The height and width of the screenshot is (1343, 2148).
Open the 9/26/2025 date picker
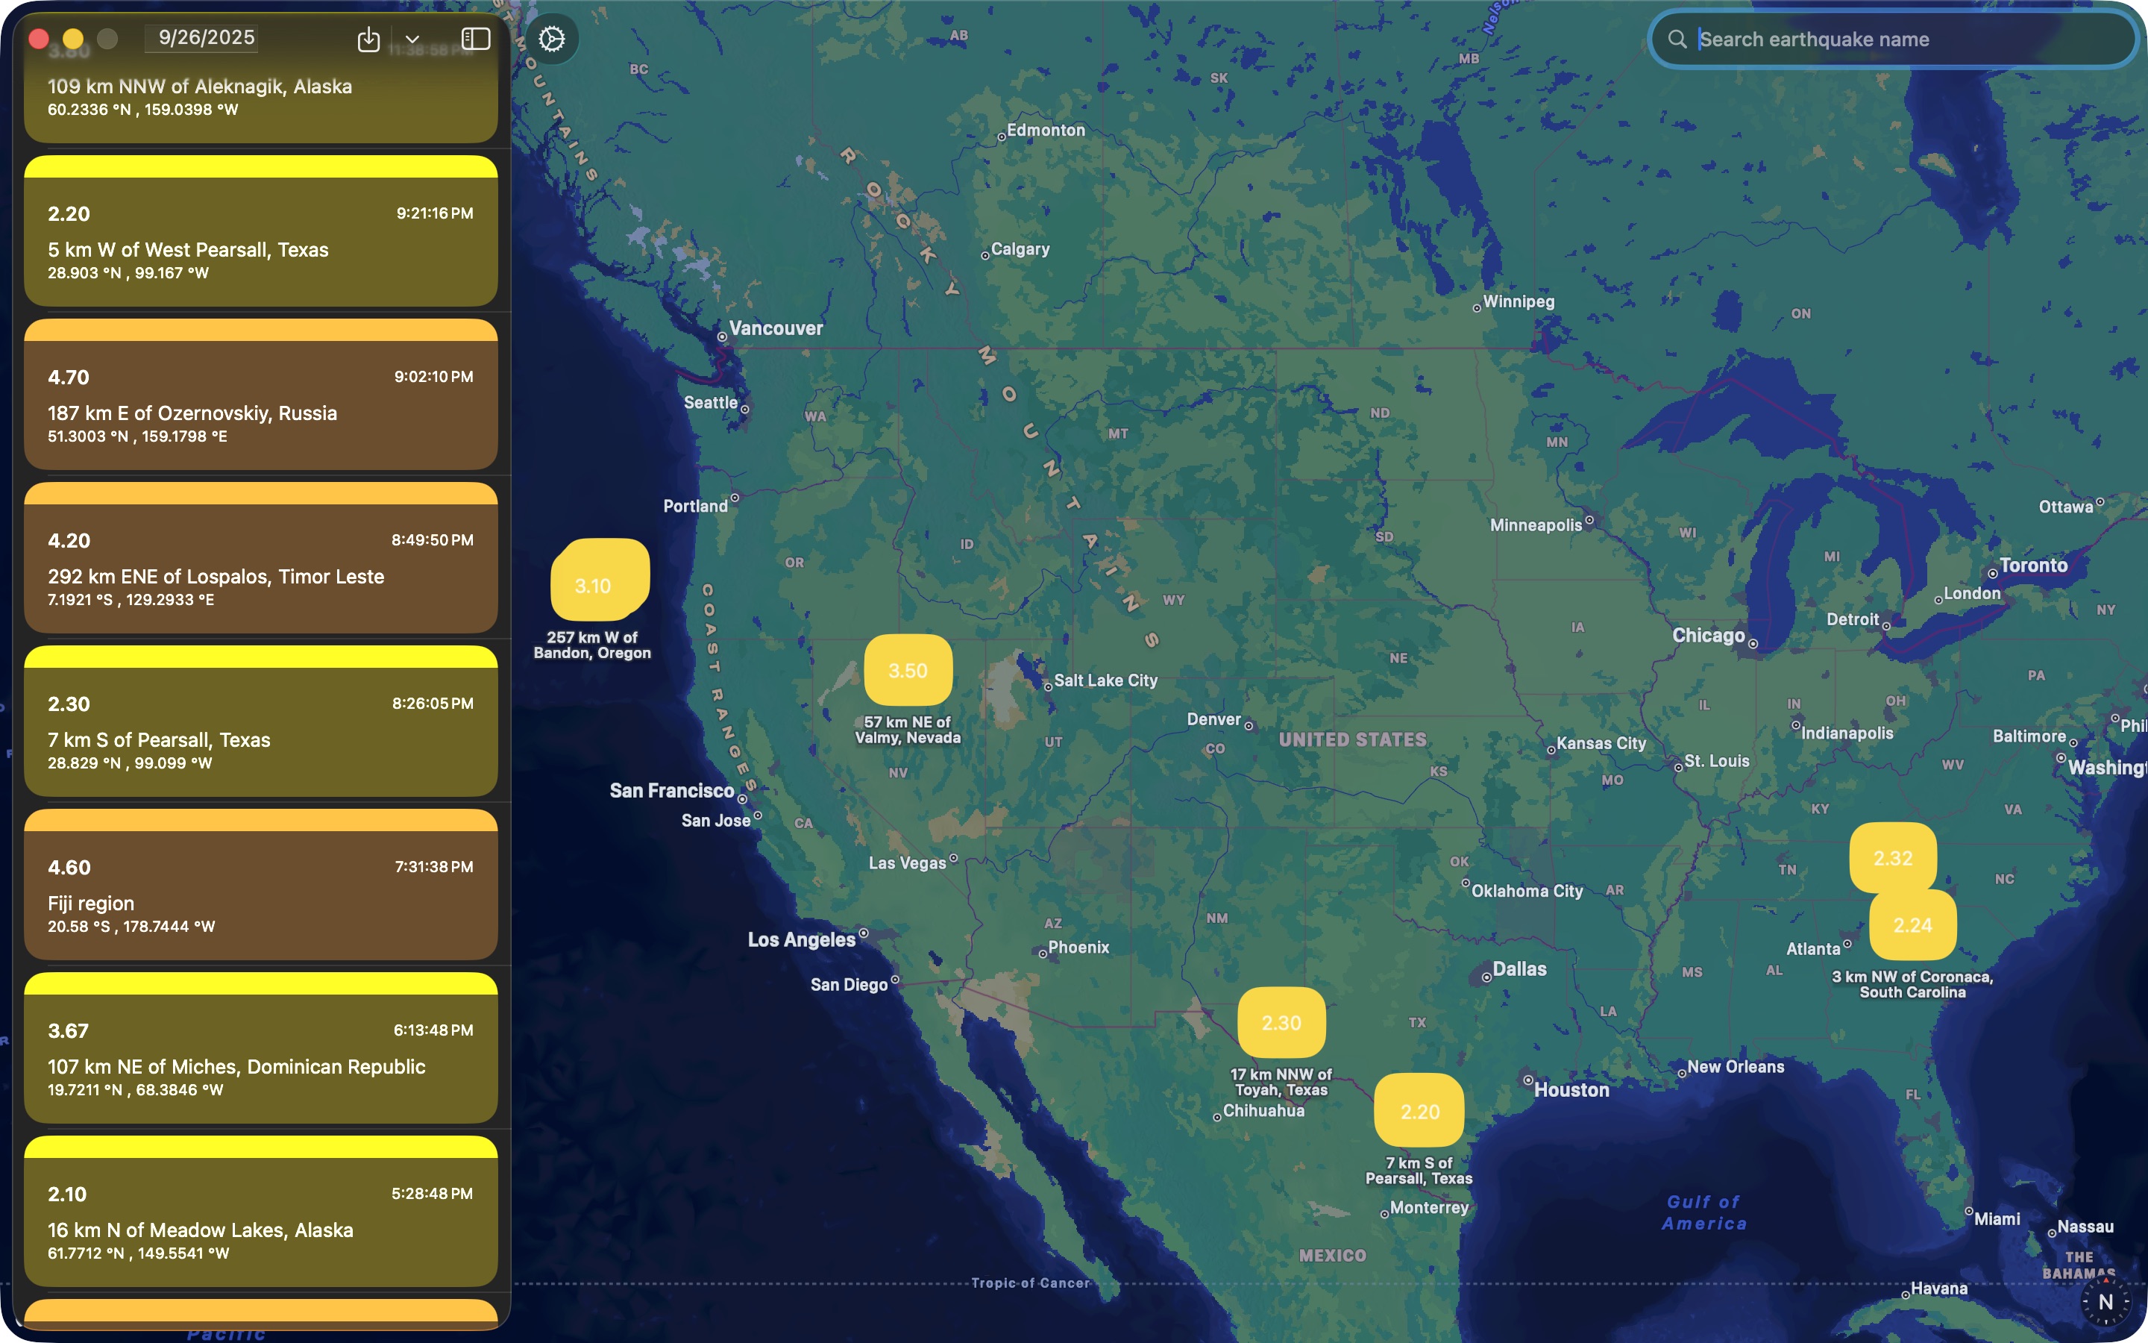tap(206, 37)
